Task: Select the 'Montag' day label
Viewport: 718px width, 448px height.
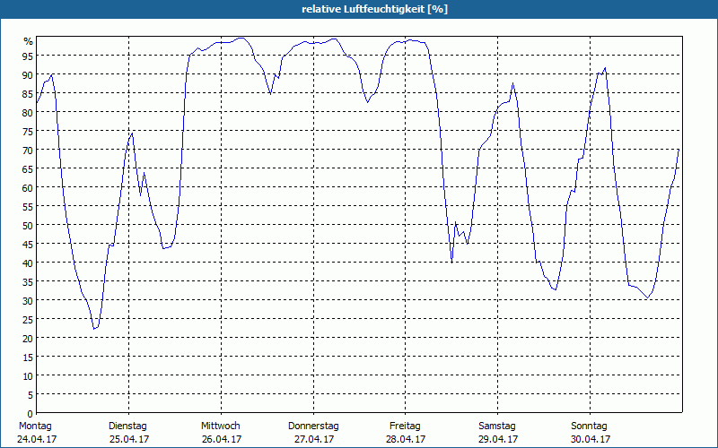Action: pyautogui.click(x=35, y=426)
